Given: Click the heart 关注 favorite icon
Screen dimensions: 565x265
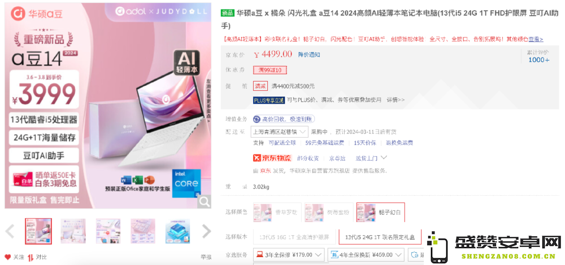Looking at the screenshot, I should (x=7, y=257).
